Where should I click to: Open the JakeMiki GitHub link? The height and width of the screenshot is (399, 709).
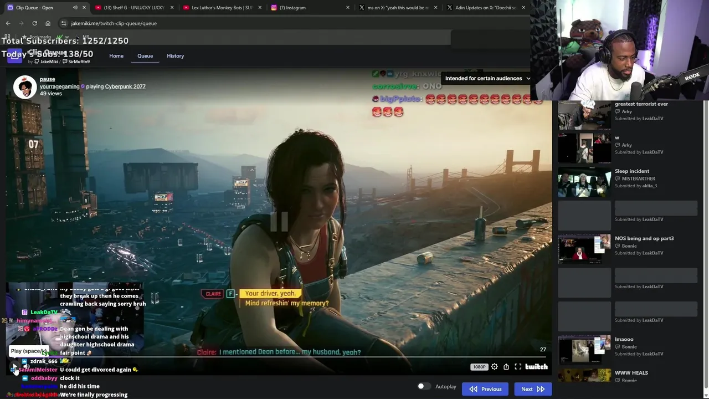(46, 62)
